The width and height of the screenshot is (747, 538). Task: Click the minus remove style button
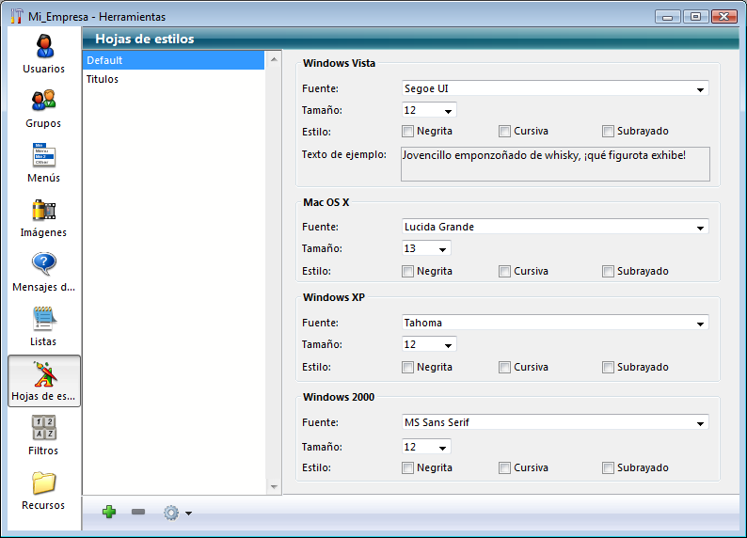pos(138,513)
